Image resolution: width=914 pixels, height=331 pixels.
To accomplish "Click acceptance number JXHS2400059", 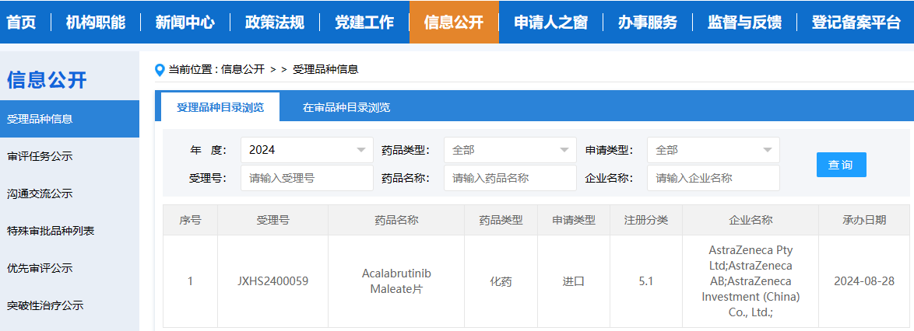I will (x=272, y=281).
